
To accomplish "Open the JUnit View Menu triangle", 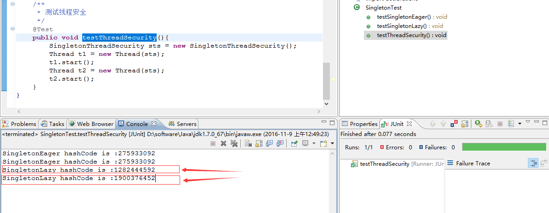I will click(x=528, y=122).
